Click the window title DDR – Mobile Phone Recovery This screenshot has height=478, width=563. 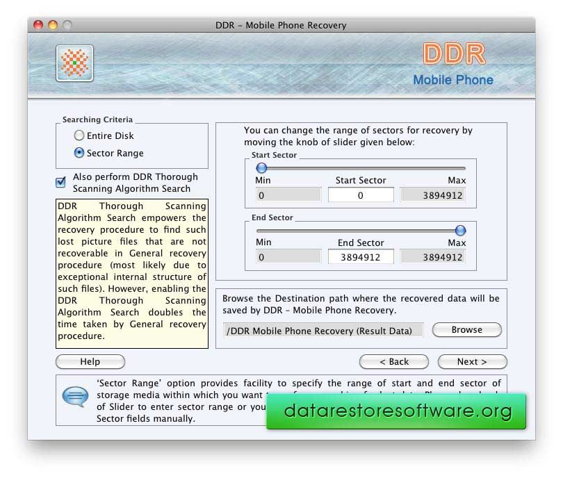[281, 25]
